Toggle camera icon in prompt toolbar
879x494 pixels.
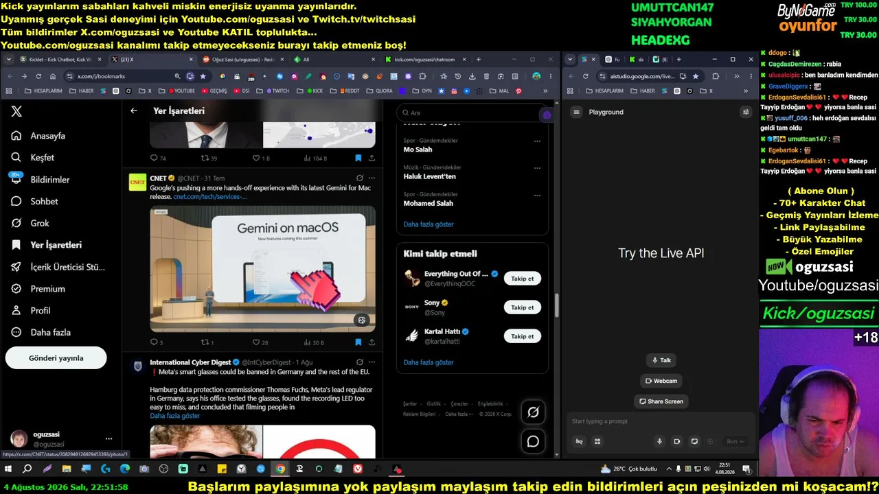tap(676, 441)
